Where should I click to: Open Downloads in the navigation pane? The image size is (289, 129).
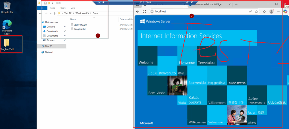[51, 31]
